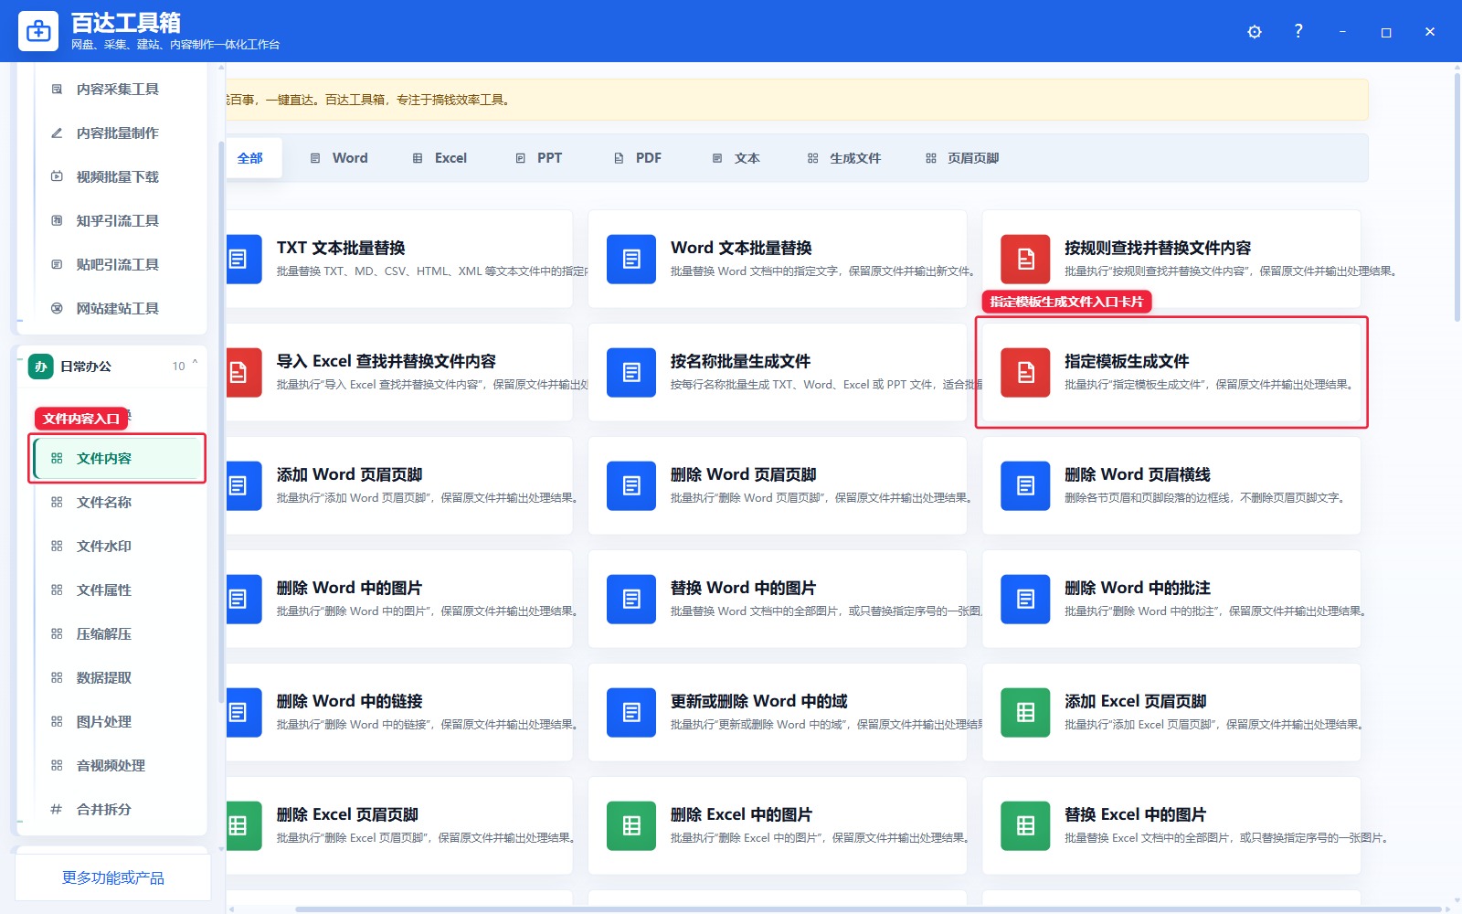Image resolution: width=1462 pixels, height=914 pixels.
Task: Click the sidebar vertical scrollbar
Action: pyautogui.click(x=221, y=422)
